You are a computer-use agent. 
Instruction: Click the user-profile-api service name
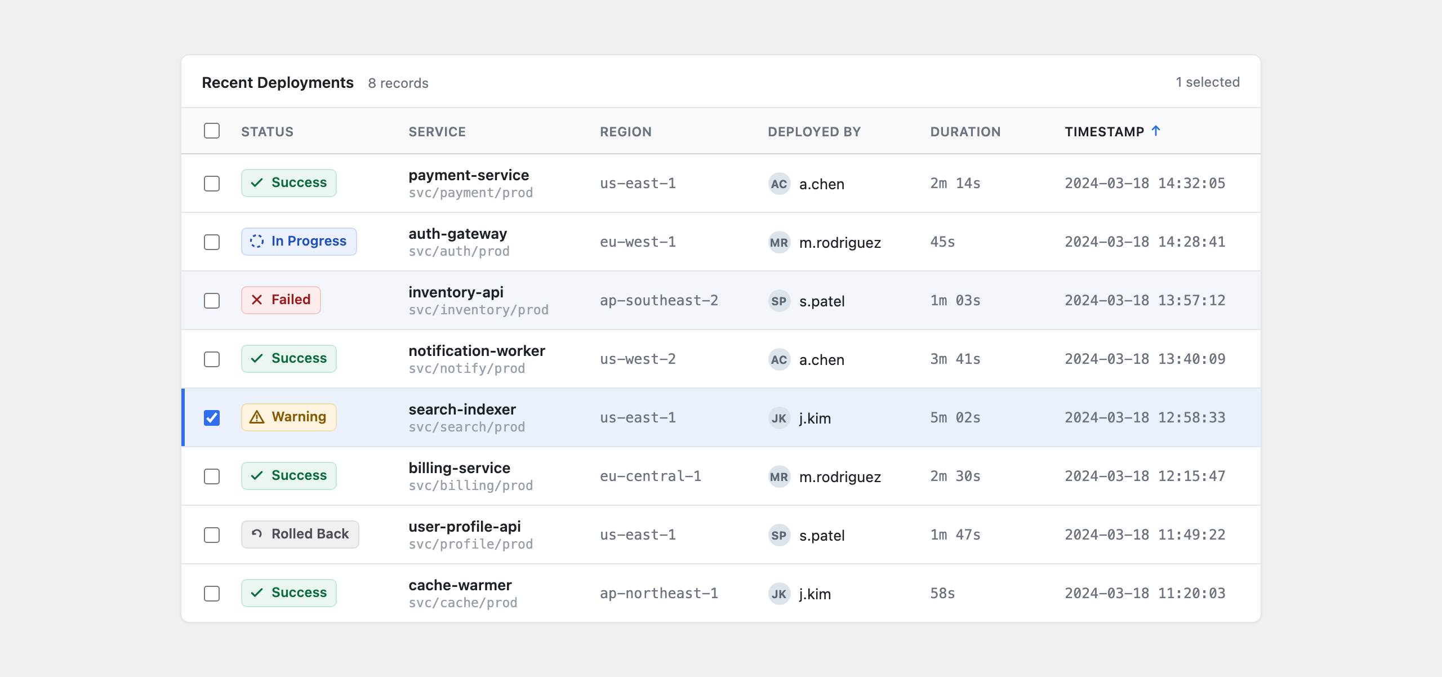[465, 527]
